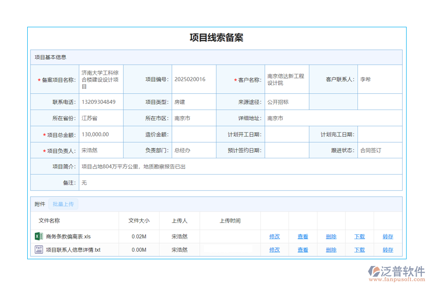Click the 计划开工日期 date field
Viewport: 430px width, 287px height.
(287, 134)
